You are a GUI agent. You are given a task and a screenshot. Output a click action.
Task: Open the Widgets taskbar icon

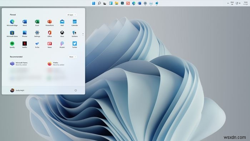111,3
